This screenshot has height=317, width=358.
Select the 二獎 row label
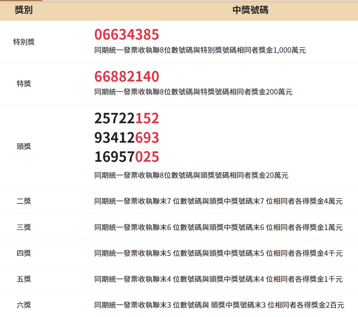coord(24,201)
